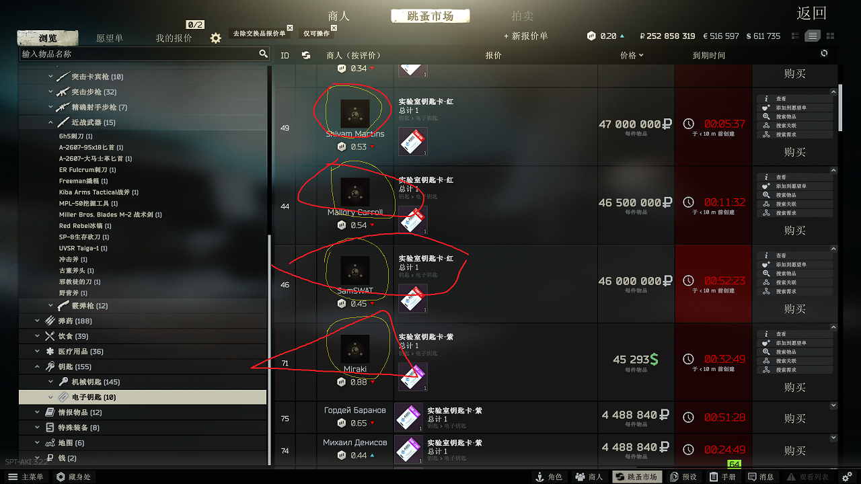Toggle price sort on the 价格 column
This screenshot has height=484, width=861.
point(632,55)
